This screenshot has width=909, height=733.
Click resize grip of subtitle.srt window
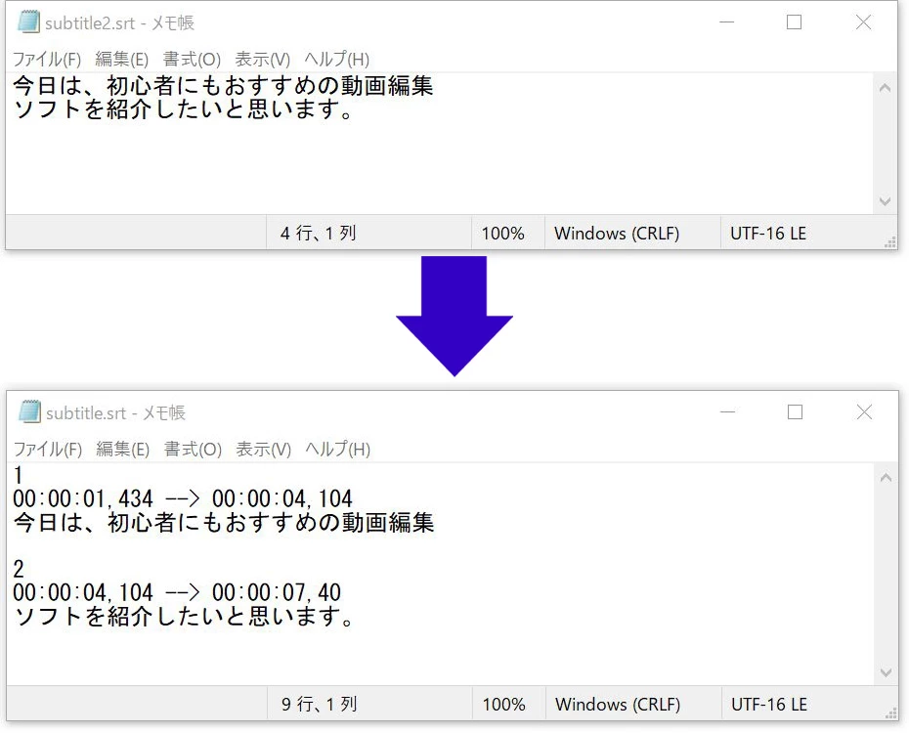pyautogui.click(x=891, y=713)
